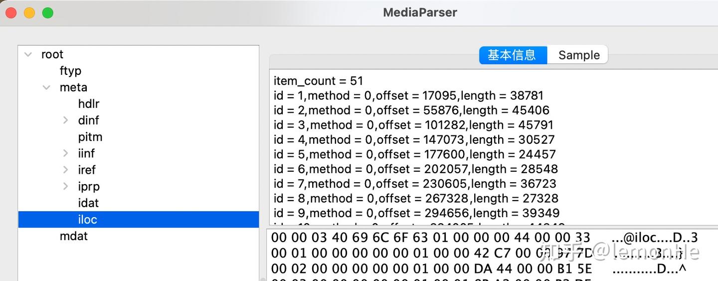Image resolution: width=718 pixels, height=281 pixels.
Task: Select the 基本信息 tab
Action: click(512, 55)
